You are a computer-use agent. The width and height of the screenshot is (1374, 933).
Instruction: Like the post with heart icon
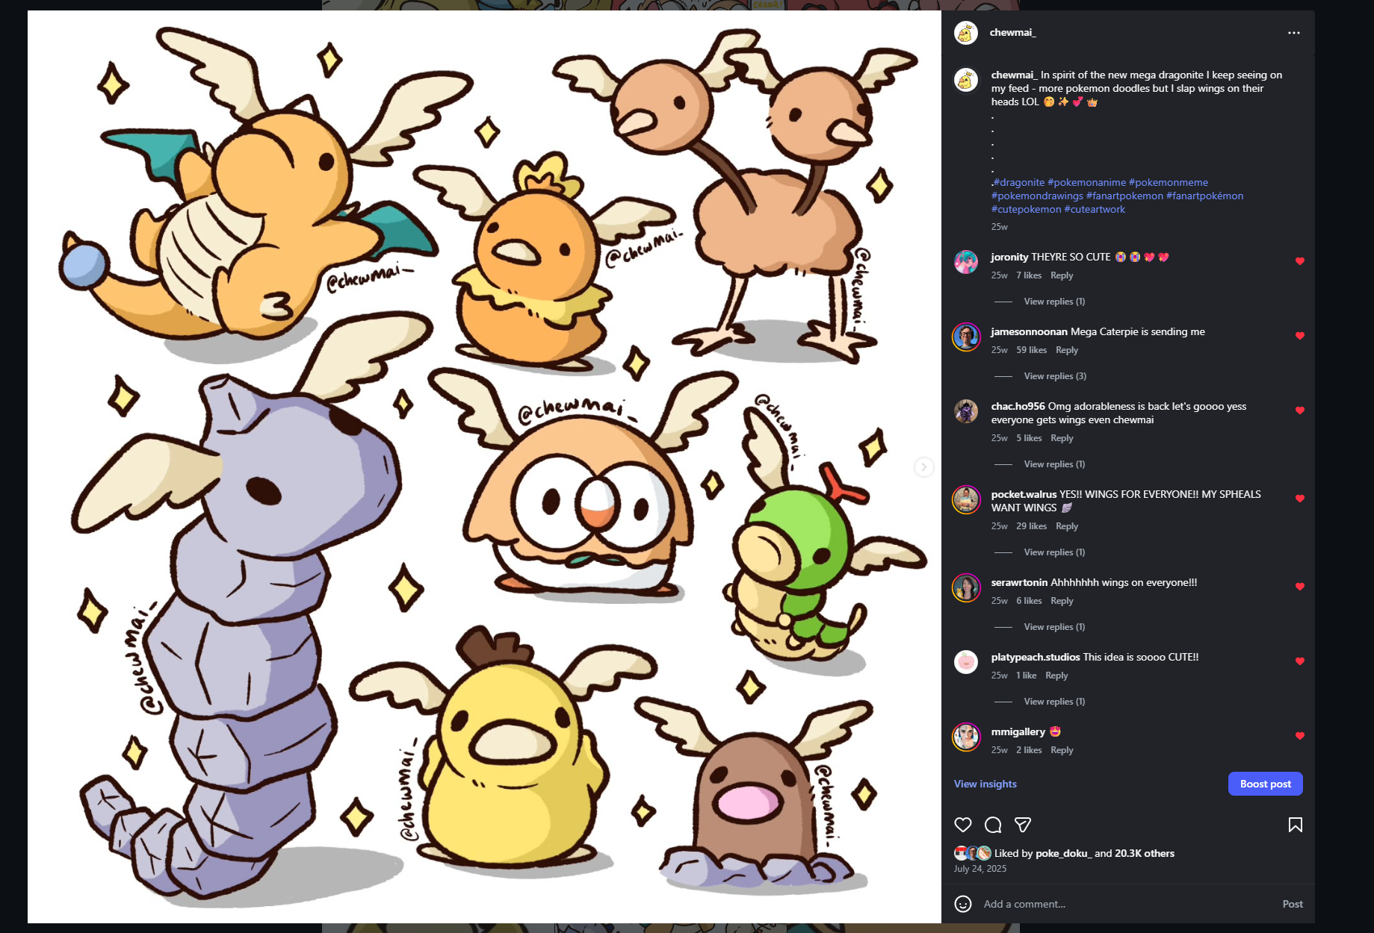[963, 825]
